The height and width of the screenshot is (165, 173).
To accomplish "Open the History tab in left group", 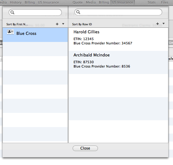I will 16,2.
